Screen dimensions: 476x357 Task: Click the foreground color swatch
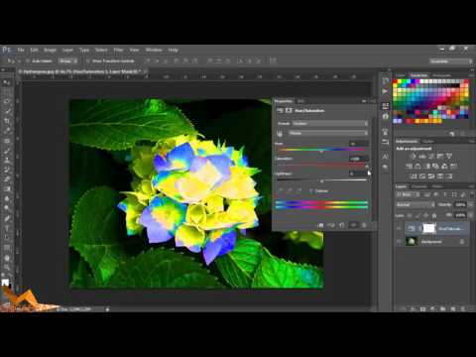pyautogui.click(x=5, y=282)
